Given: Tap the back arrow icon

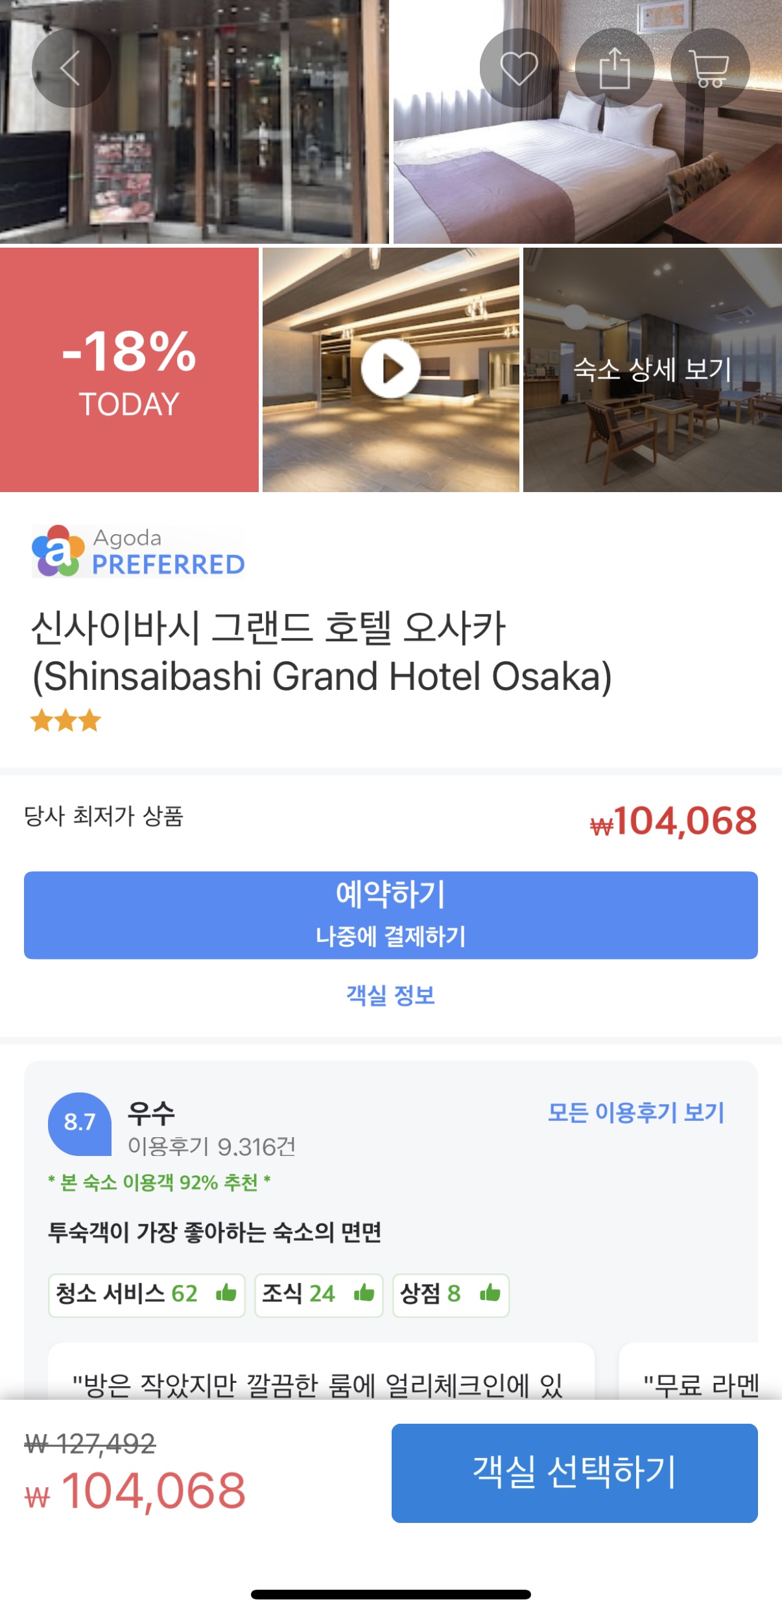Looking at the screenshot, I should [x=71, y=67].
